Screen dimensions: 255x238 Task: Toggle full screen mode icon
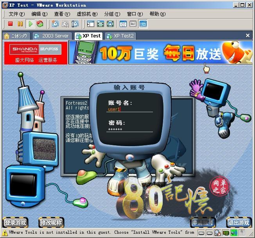click(101, 24)
